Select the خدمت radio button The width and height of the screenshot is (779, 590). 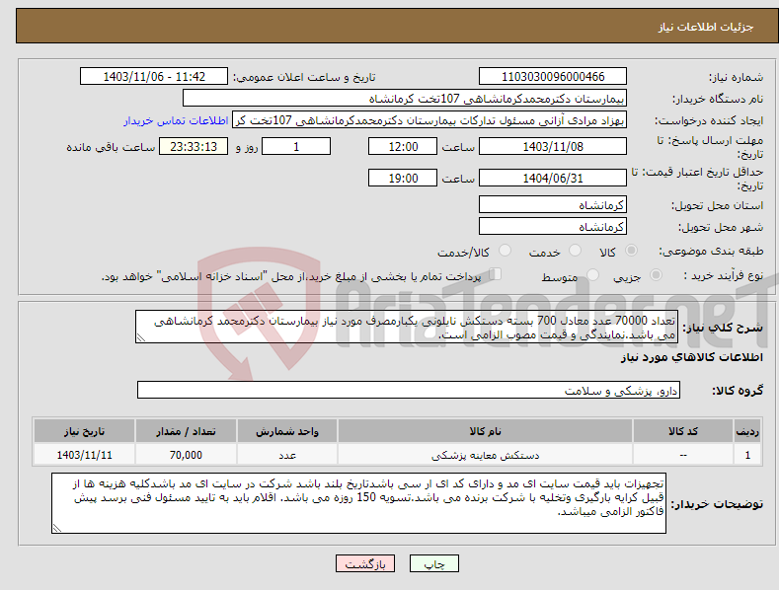pyautogui.click(x=575, y=251)
